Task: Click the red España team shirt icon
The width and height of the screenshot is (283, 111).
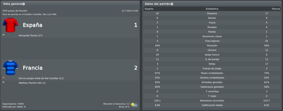Action: coord(11,25)
